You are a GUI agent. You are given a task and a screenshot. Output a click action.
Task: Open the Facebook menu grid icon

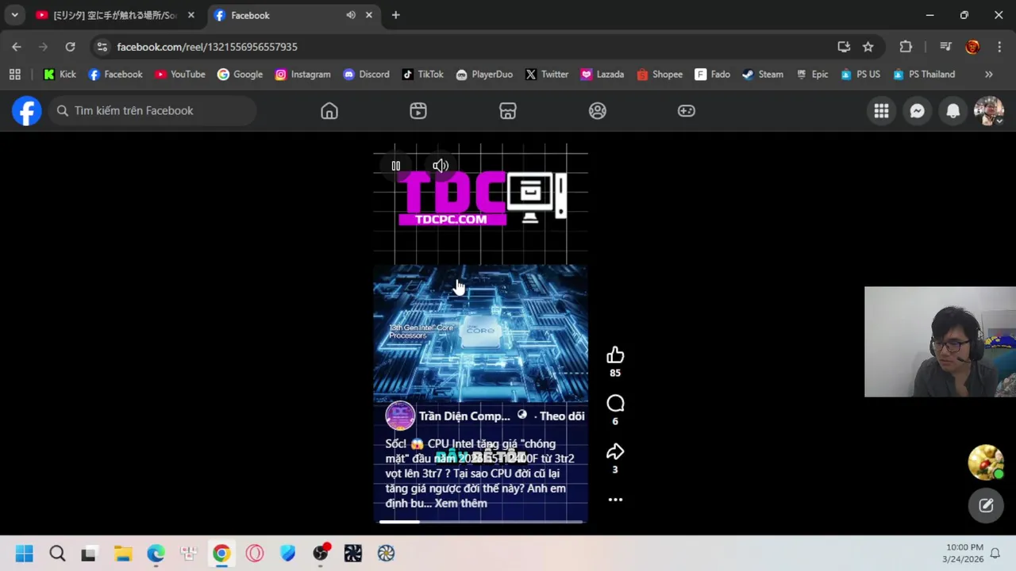click(881, 111)
